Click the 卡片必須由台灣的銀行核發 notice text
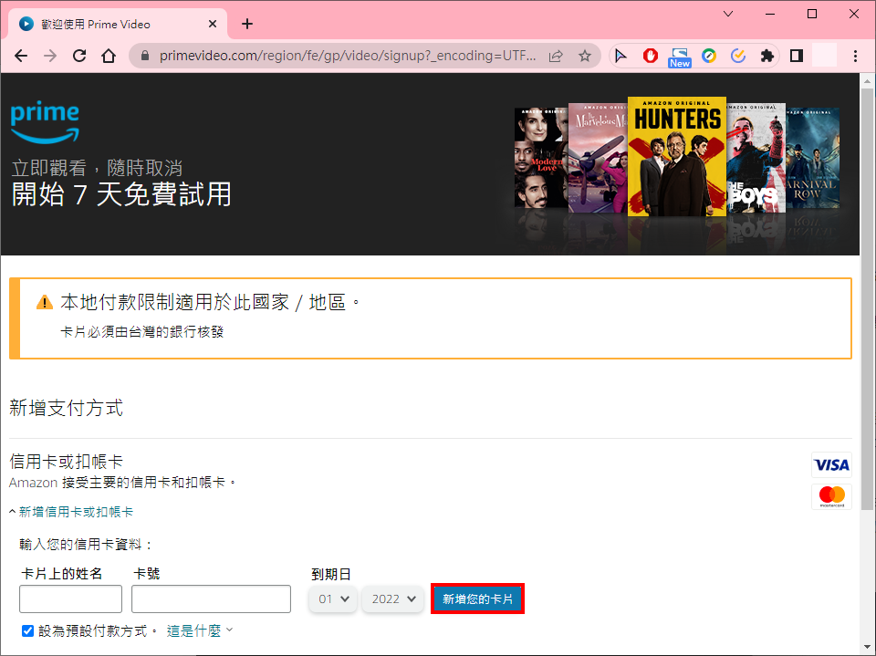876x656 pixels. pos(142,332)
